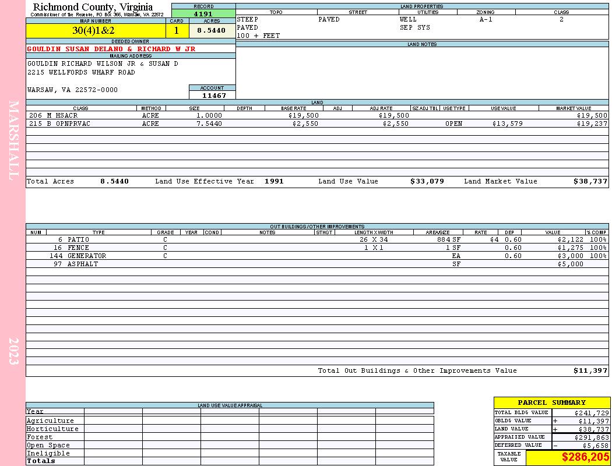Screen dimensions: 612x466
Task: Select land class row 206 M HSACR
Action: pos(317,115)
